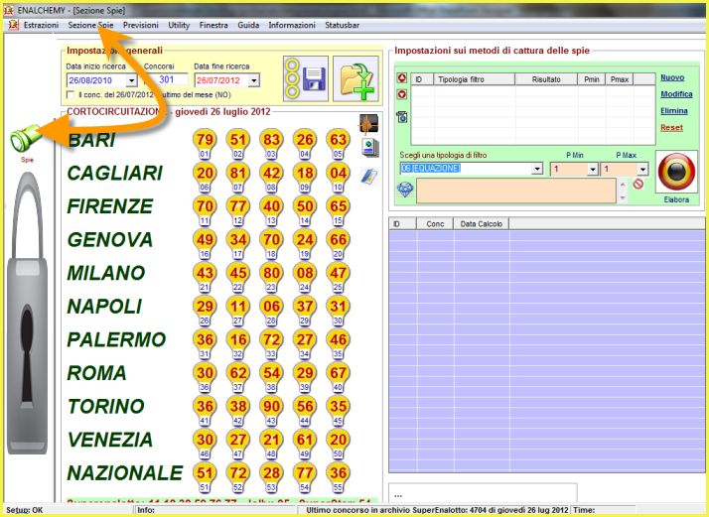Click the Modifica link

point(676,94)
